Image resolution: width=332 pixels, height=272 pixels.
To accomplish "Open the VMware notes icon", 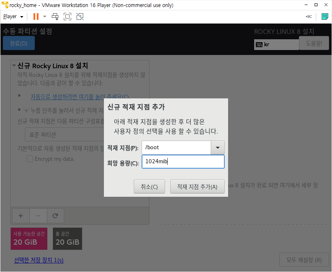I will [325, 17].
